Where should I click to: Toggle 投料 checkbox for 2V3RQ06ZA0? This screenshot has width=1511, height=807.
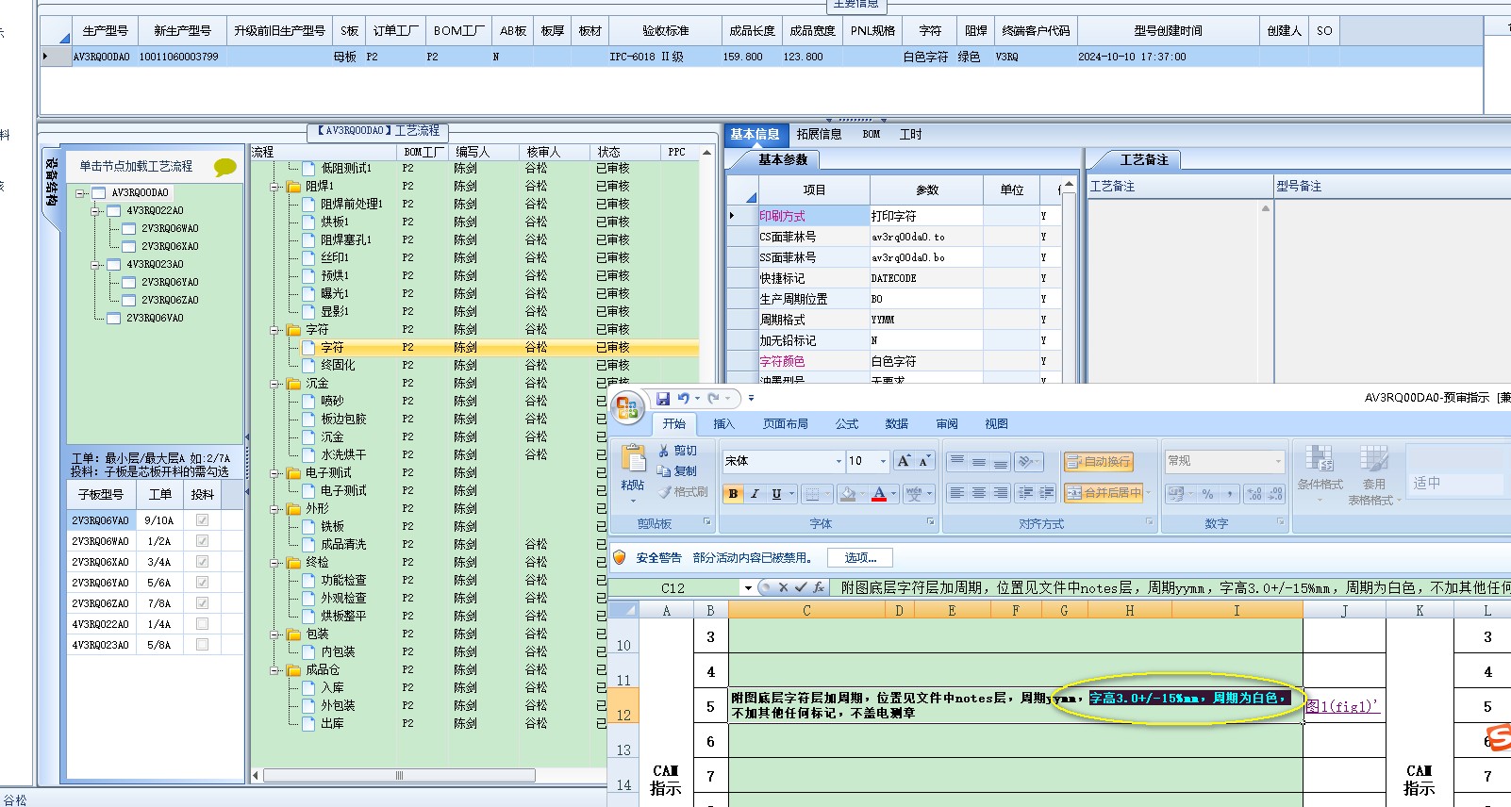pos(202,603)
